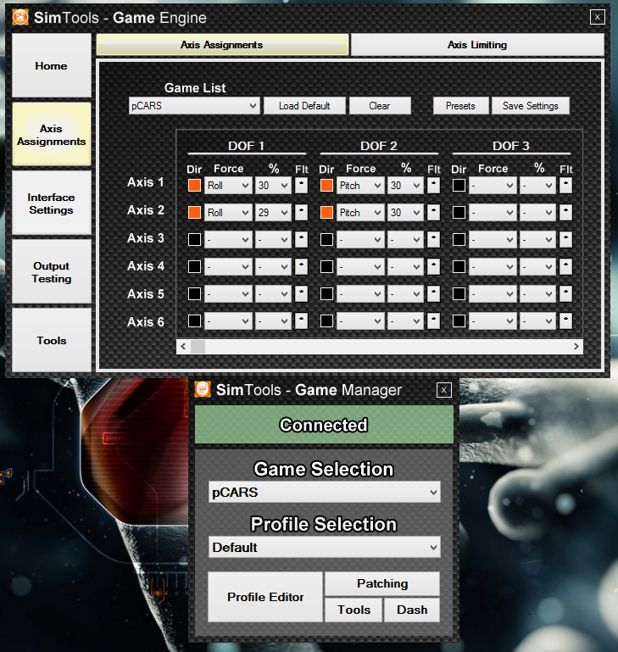Click the Clear button
The image size is (618, 652).
pos(380,106)
